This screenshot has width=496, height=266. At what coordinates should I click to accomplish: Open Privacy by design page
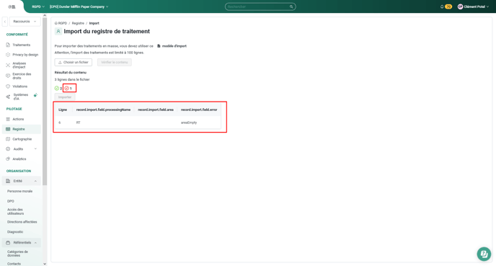[x=25, y=55]
